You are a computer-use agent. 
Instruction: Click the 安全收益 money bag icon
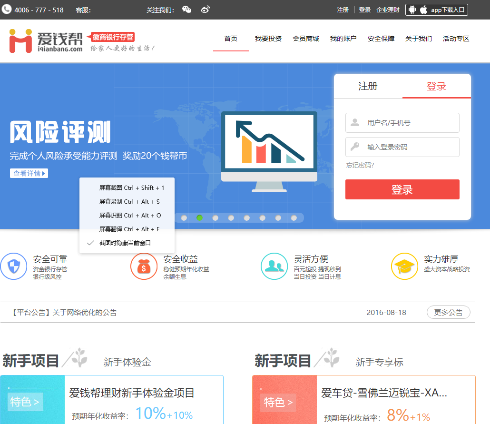pos(144,266)
